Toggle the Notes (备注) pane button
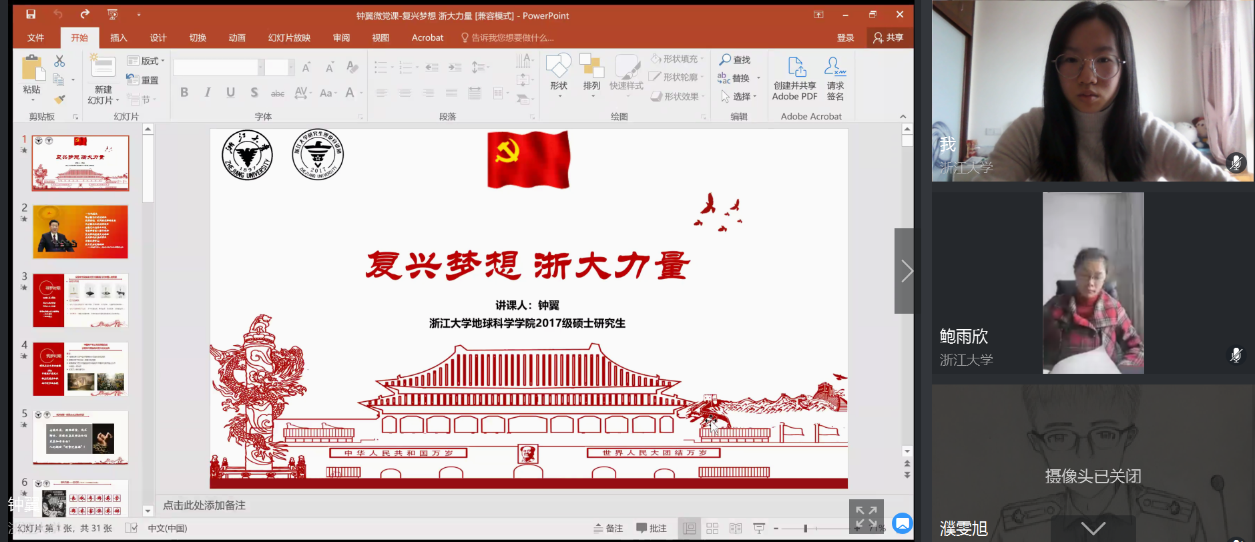1255x542 pixels. (608, 529)
